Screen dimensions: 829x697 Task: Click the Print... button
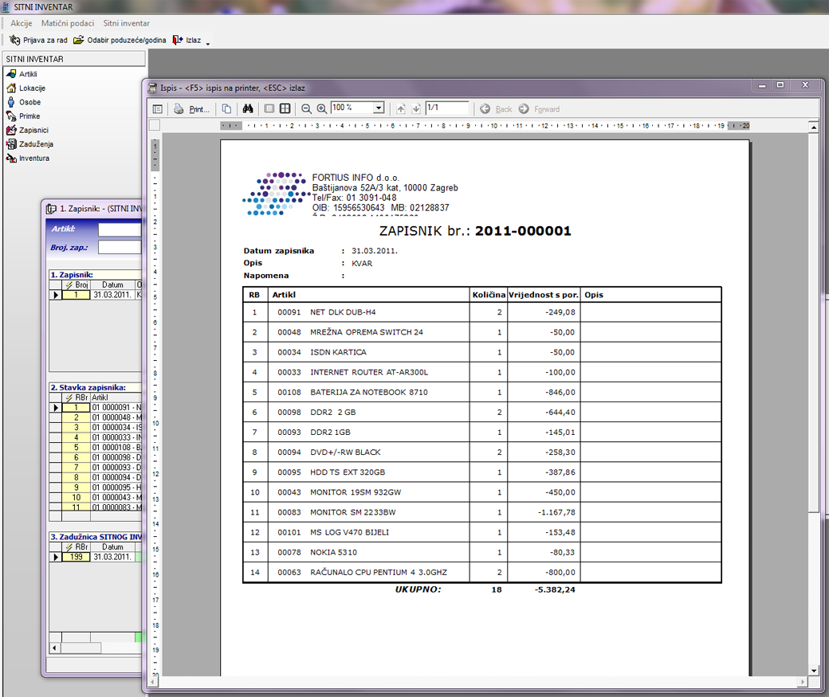coord(199,109)
